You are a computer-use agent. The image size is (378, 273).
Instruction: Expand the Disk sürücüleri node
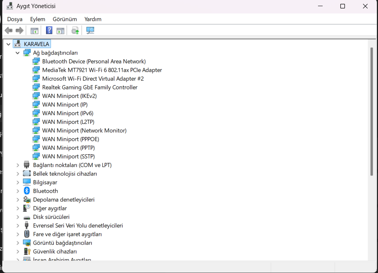(x=18, y=217)
